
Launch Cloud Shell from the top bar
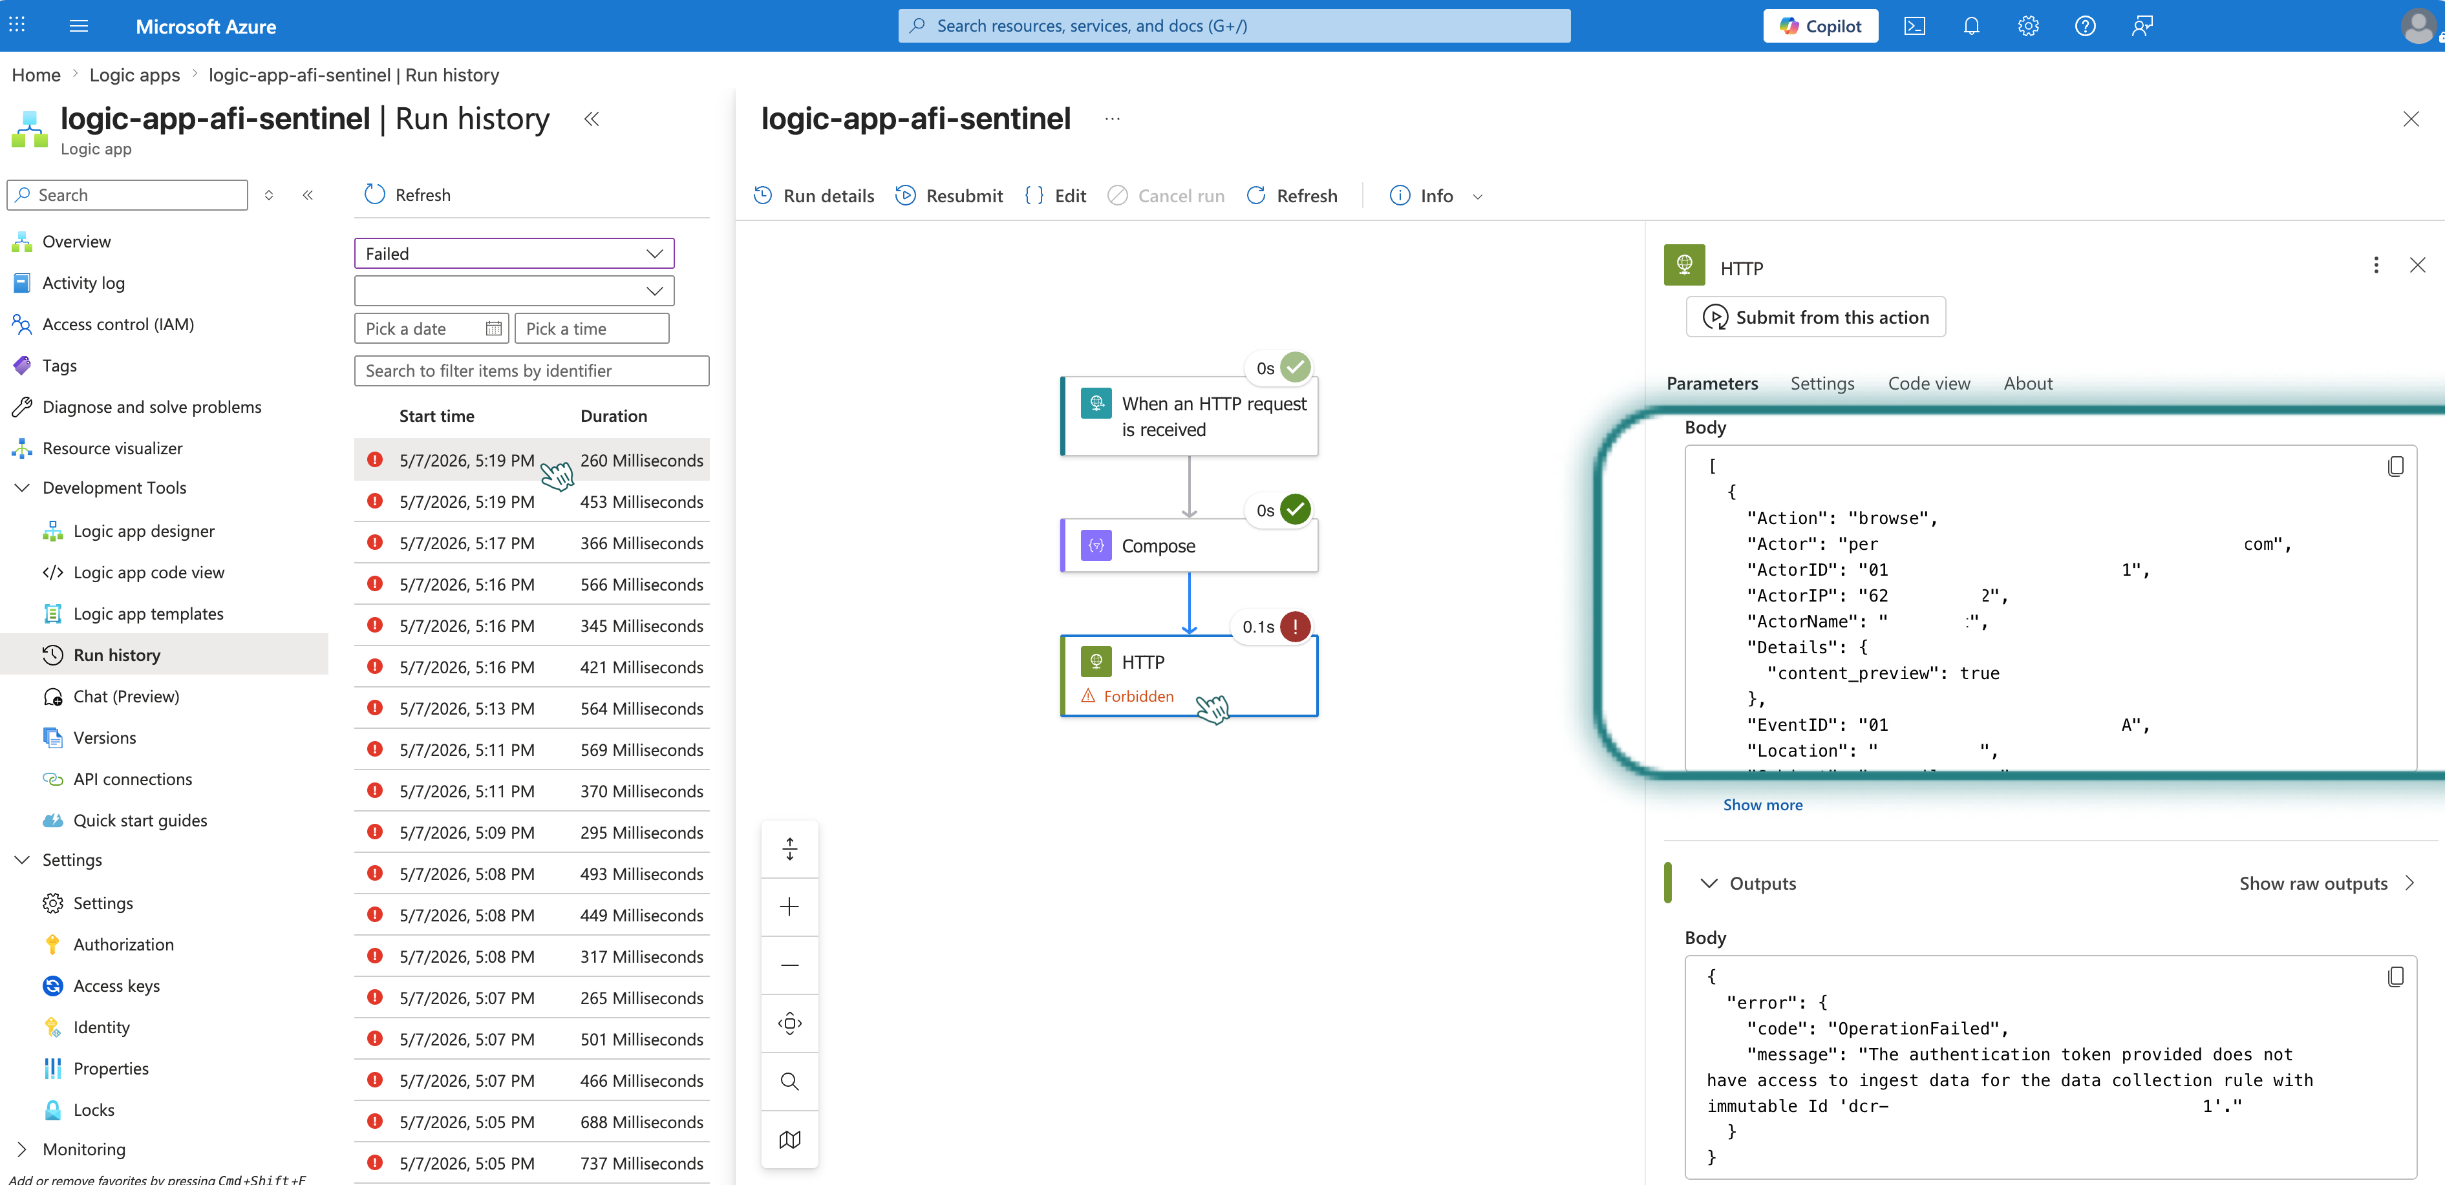point(1914,26)
